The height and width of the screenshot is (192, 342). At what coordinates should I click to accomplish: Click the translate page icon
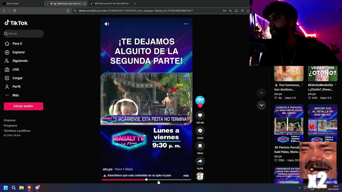(x=230, y=11)
